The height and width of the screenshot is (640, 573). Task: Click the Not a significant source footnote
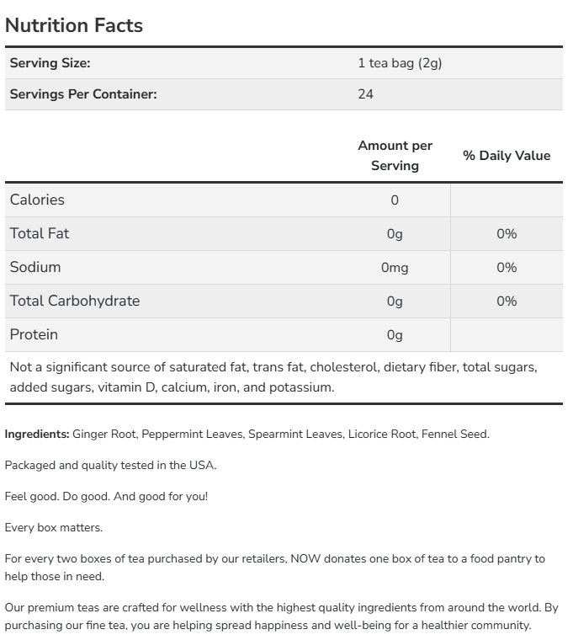point(273,377)
